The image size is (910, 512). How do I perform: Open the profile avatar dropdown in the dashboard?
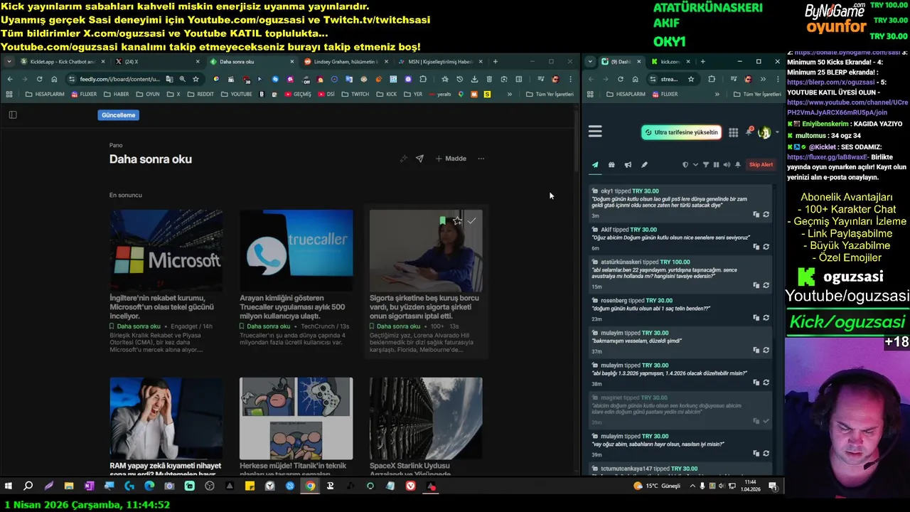767,132
